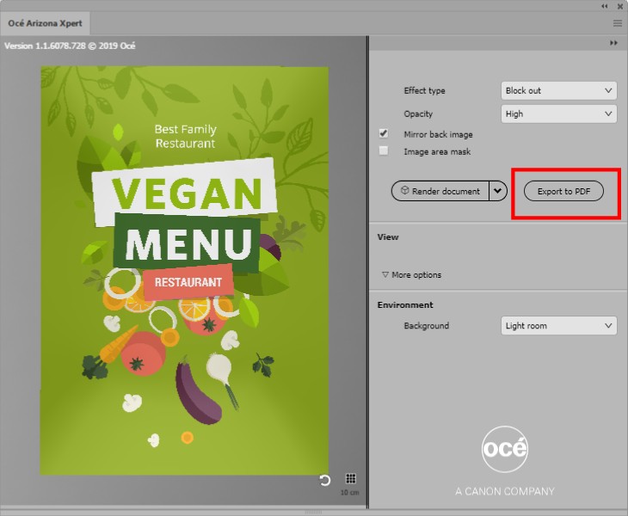The height and width of the screenshot is (516, 628).
Task: Open the Opacity dropdown
Action: coord(558,114)
